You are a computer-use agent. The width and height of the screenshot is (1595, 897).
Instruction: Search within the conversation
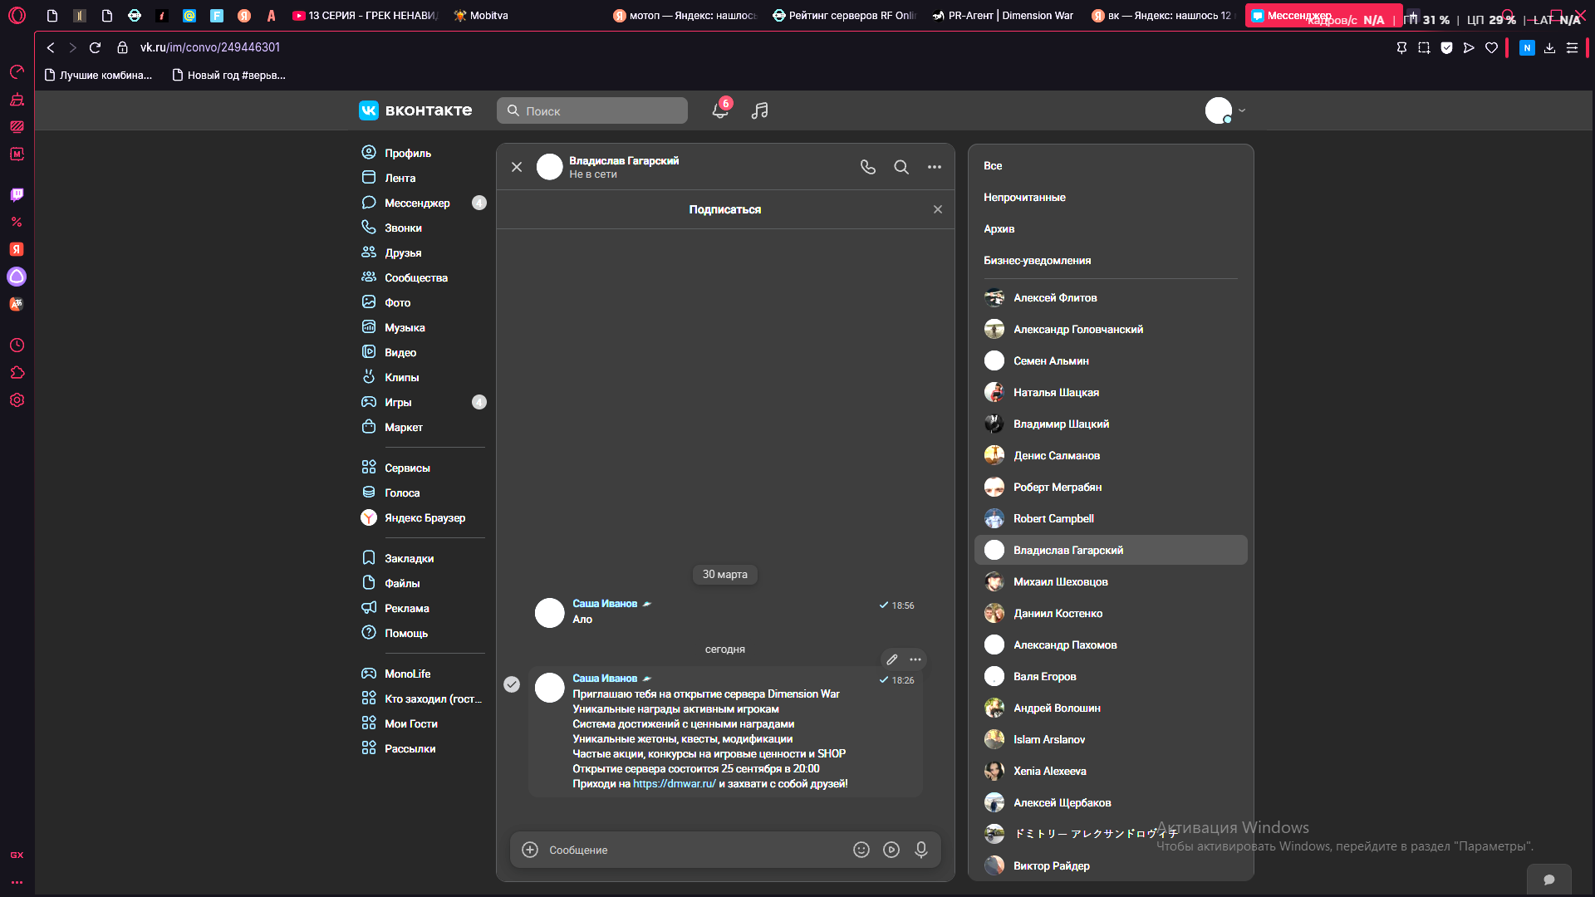tap(901, 167)
